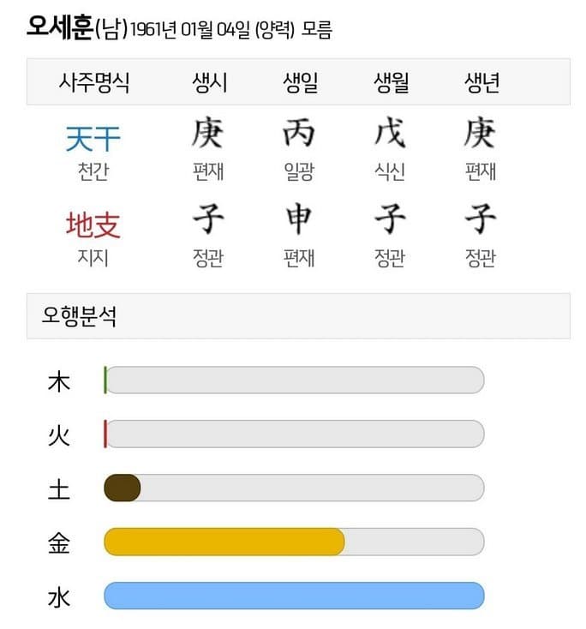586x629 pixels.
Task: Select the 丙 character in 생일 column
Action: pos(299,134)
